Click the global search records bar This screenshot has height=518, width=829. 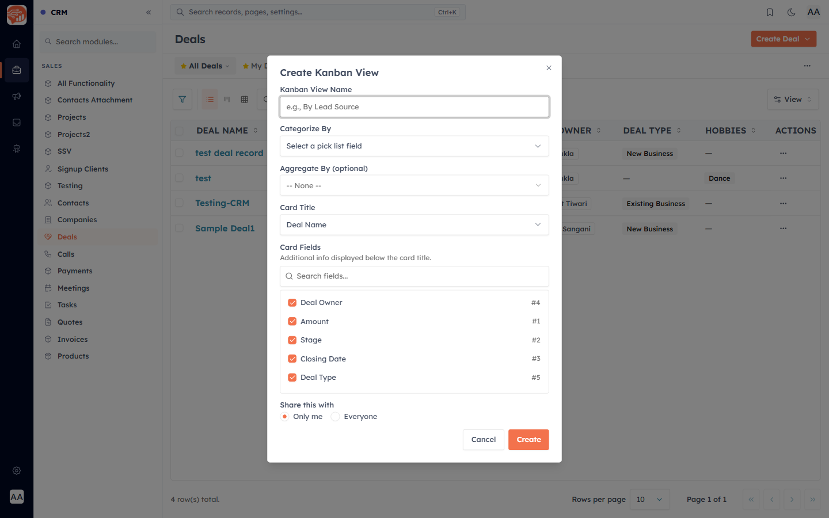318,12
